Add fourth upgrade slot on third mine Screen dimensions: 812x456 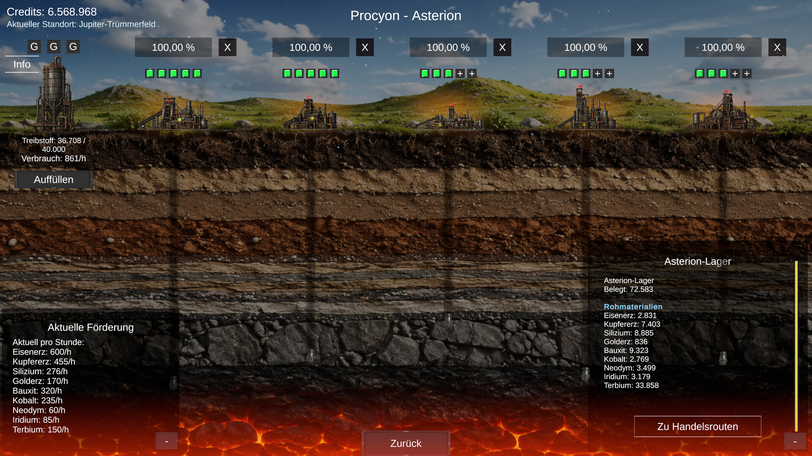coord(460,73)
